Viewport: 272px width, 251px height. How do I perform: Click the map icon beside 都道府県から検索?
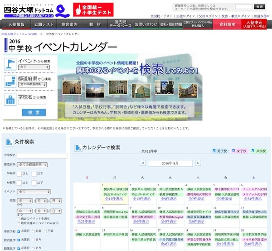coord(10,82)
